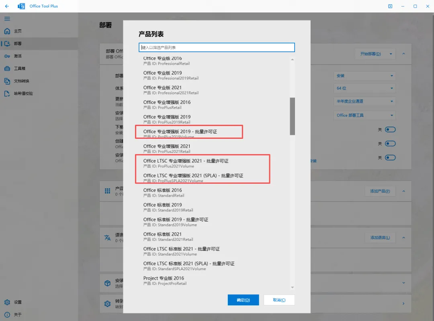Screen dimensions: 434x321
Task: Expand the install files section chevron
Action: point(403,283)
